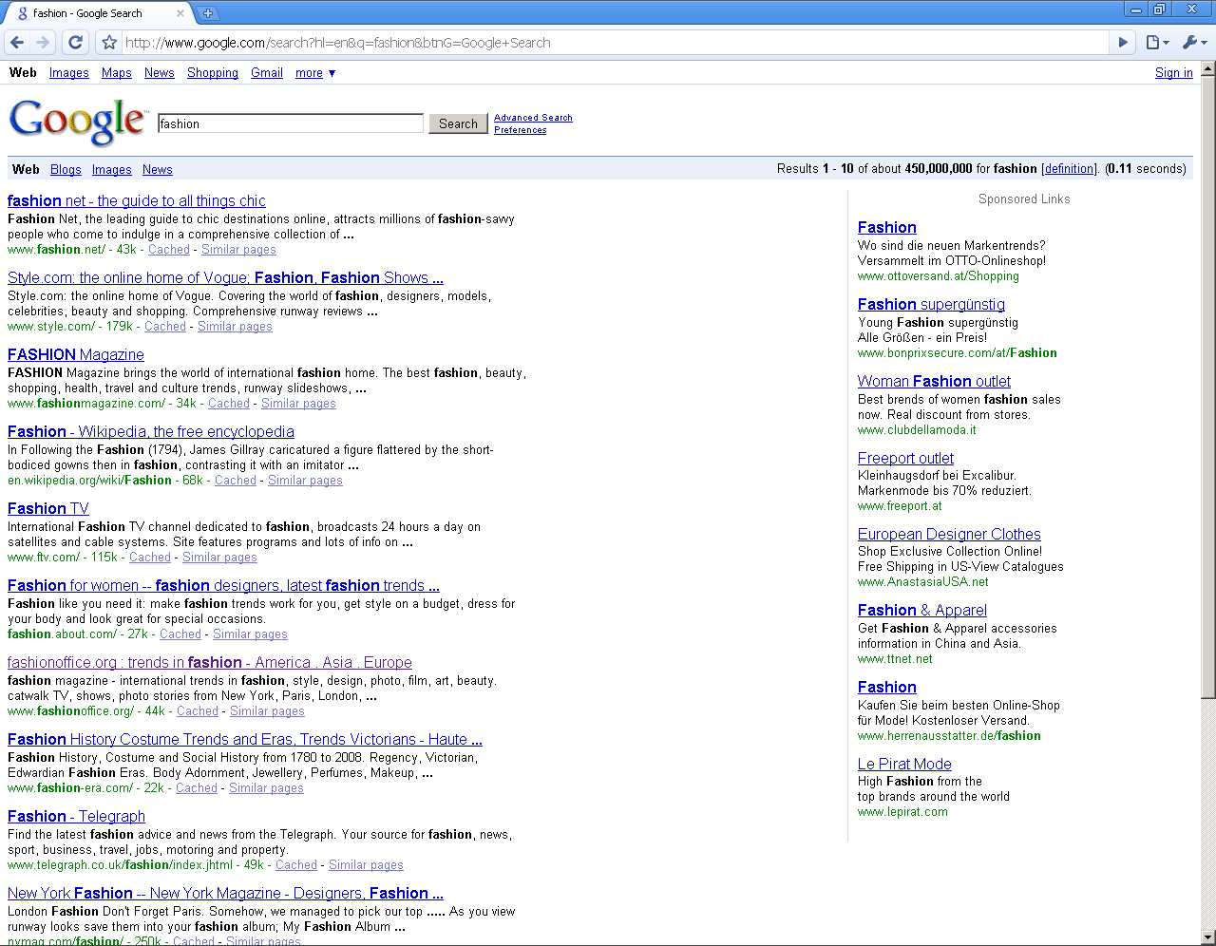Open Cached link for fashionmagazine.com
Viewport: 1216px width, 946px height.
(x=229, y=404)
